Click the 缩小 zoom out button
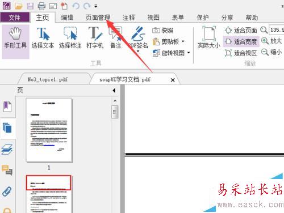 click(x=272, y=52)
